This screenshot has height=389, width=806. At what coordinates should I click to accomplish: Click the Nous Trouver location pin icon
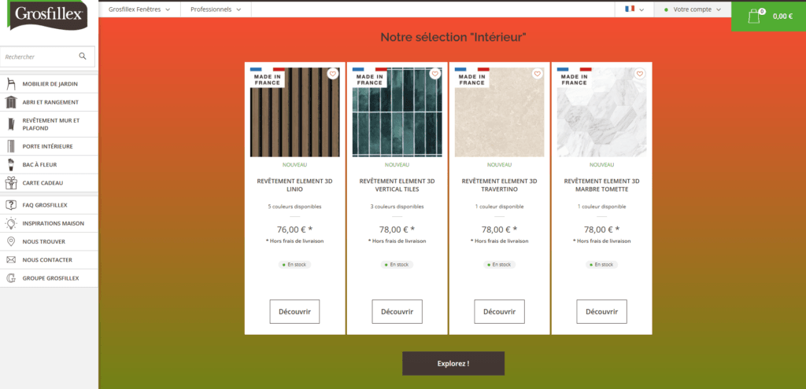(11, 241)
